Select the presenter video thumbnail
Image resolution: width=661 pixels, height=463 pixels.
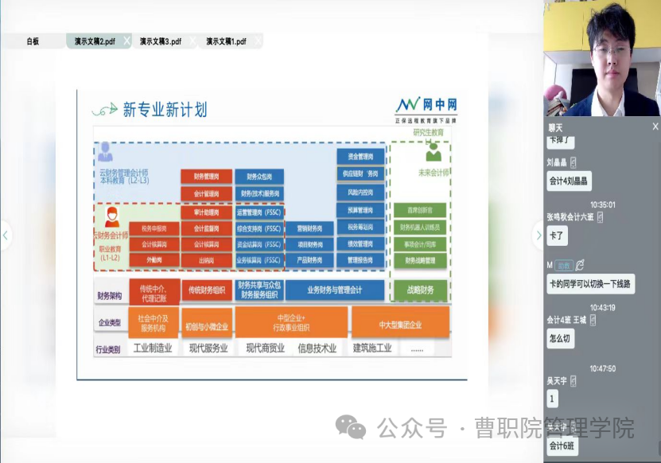pos(602,58)
